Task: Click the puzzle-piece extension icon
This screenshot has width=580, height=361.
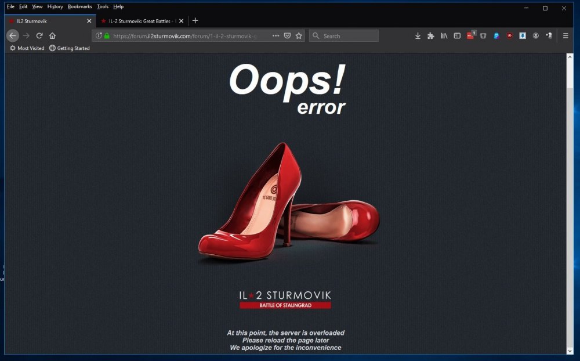Action: pyautogui.click(x=430, y=35)
